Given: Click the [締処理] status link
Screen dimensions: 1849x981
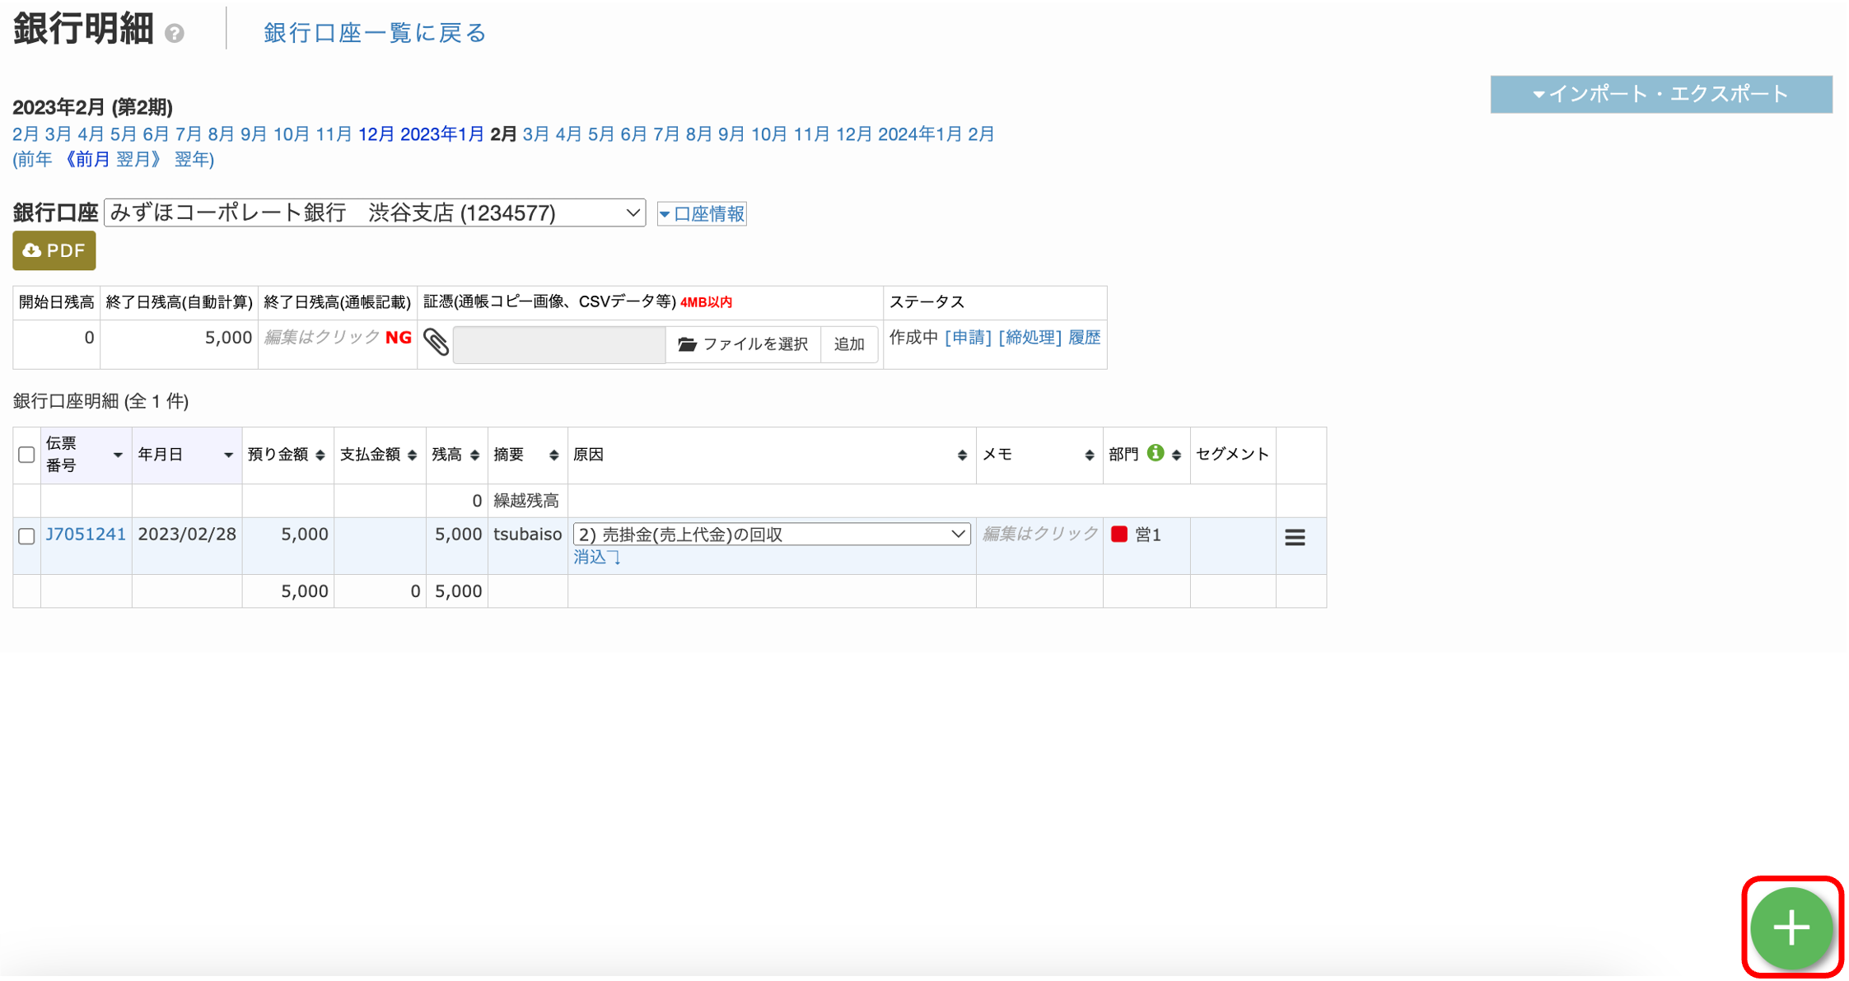Looking at the screenshot, I should [x=1030, y=338].
